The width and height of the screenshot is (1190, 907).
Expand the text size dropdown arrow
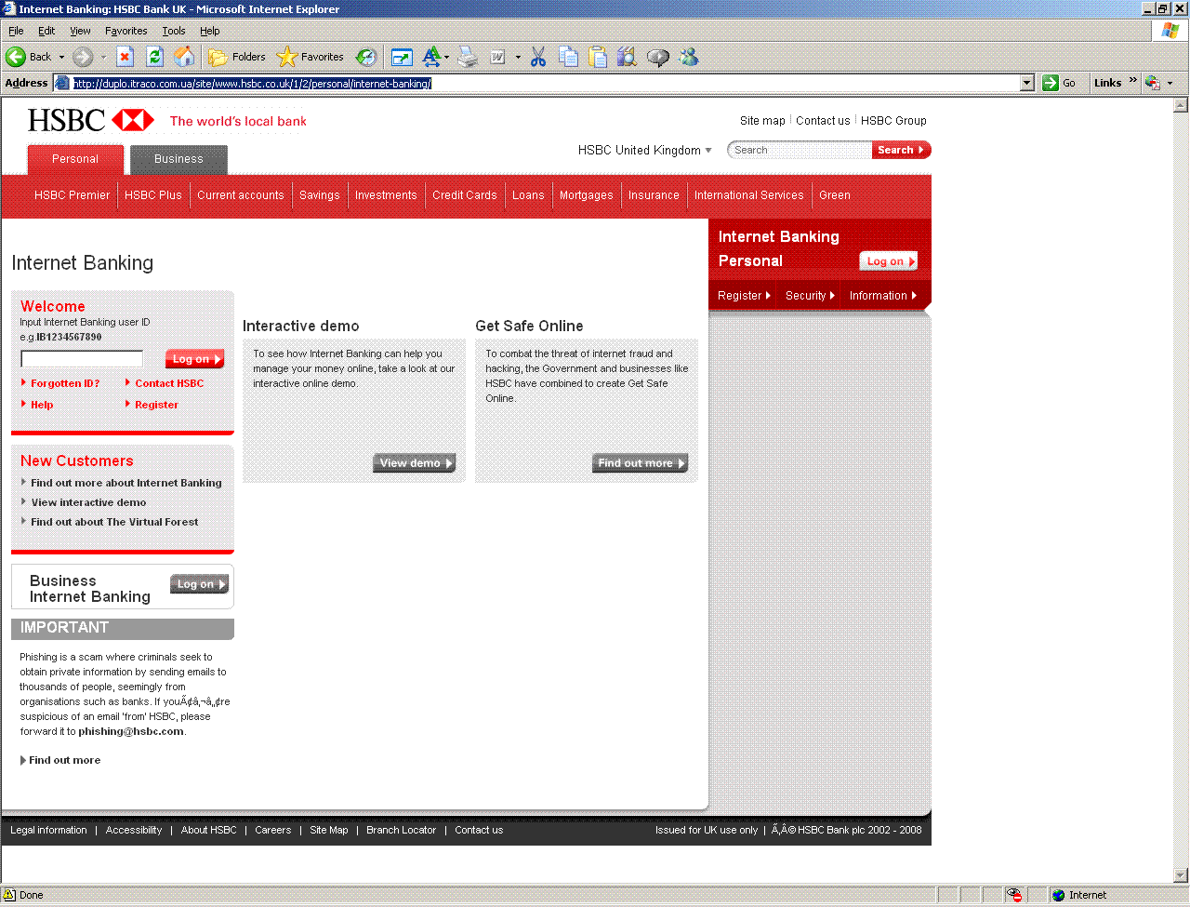pos(446,57)
